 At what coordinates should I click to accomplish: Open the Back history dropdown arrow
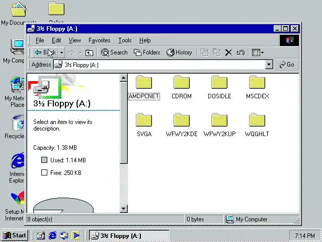click(61, 52)
